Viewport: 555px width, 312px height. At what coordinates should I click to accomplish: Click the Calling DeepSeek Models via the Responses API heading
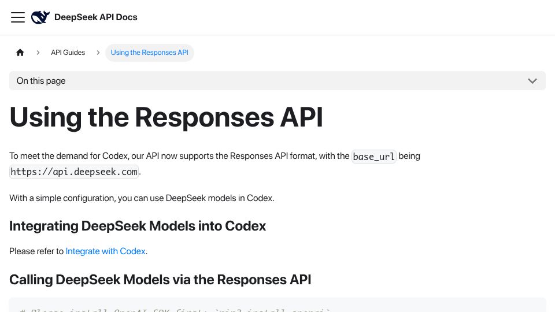160,280
